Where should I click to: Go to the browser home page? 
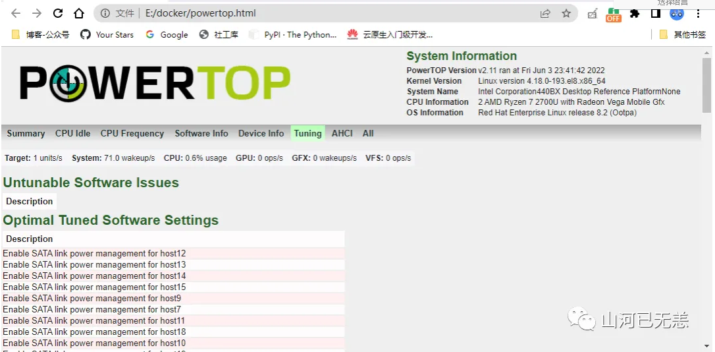tap(79, 13)
